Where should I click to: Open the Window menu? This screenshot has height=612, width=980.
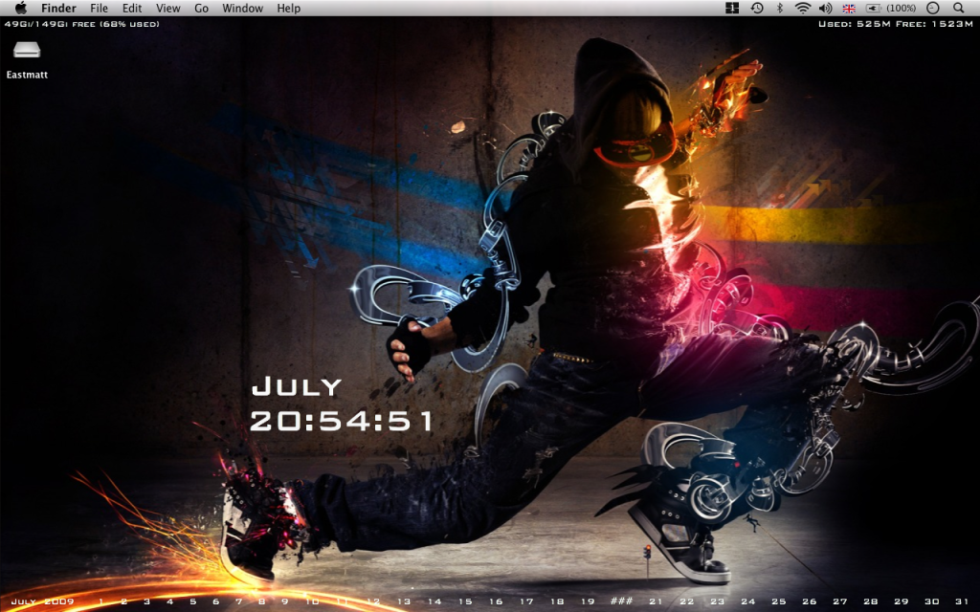pyautogui.click(x=242, y=8)
